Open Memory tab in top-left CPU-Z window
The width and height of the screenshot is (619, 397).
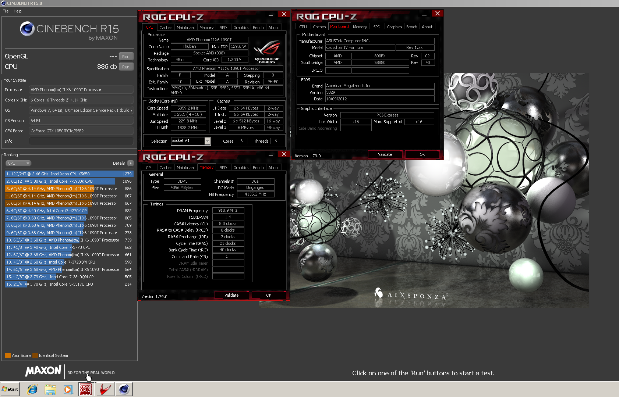click(x=206, y=28)
